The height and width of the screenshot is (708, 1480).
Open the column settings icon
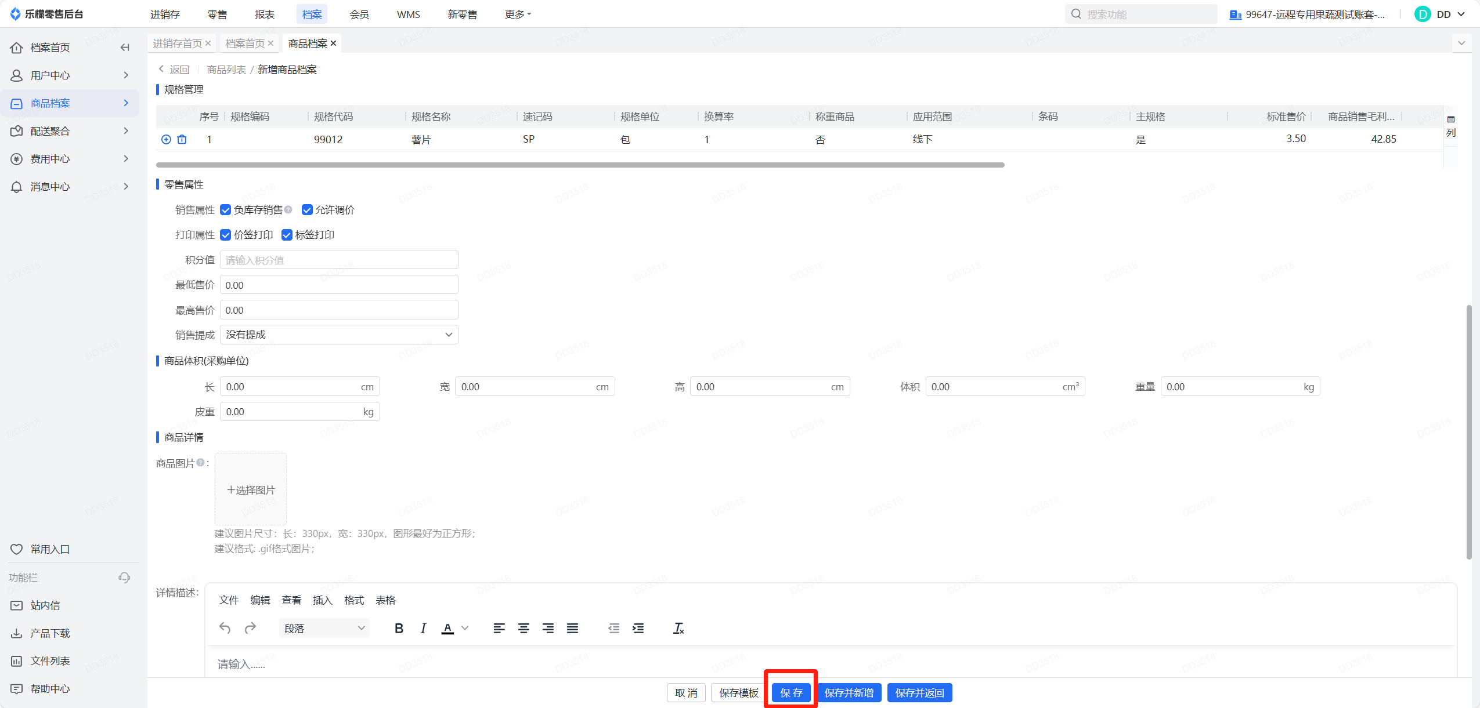tap(1451, 119)
